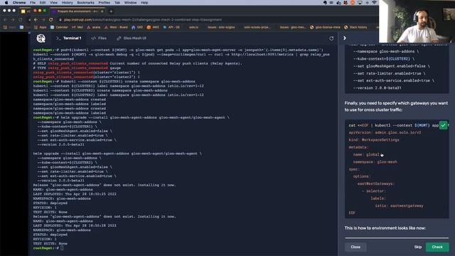Screen dimensions: 455x256
Task: Click '--version 2.0.0-beta31' in side panel code
Action: [x=378, y=88]
